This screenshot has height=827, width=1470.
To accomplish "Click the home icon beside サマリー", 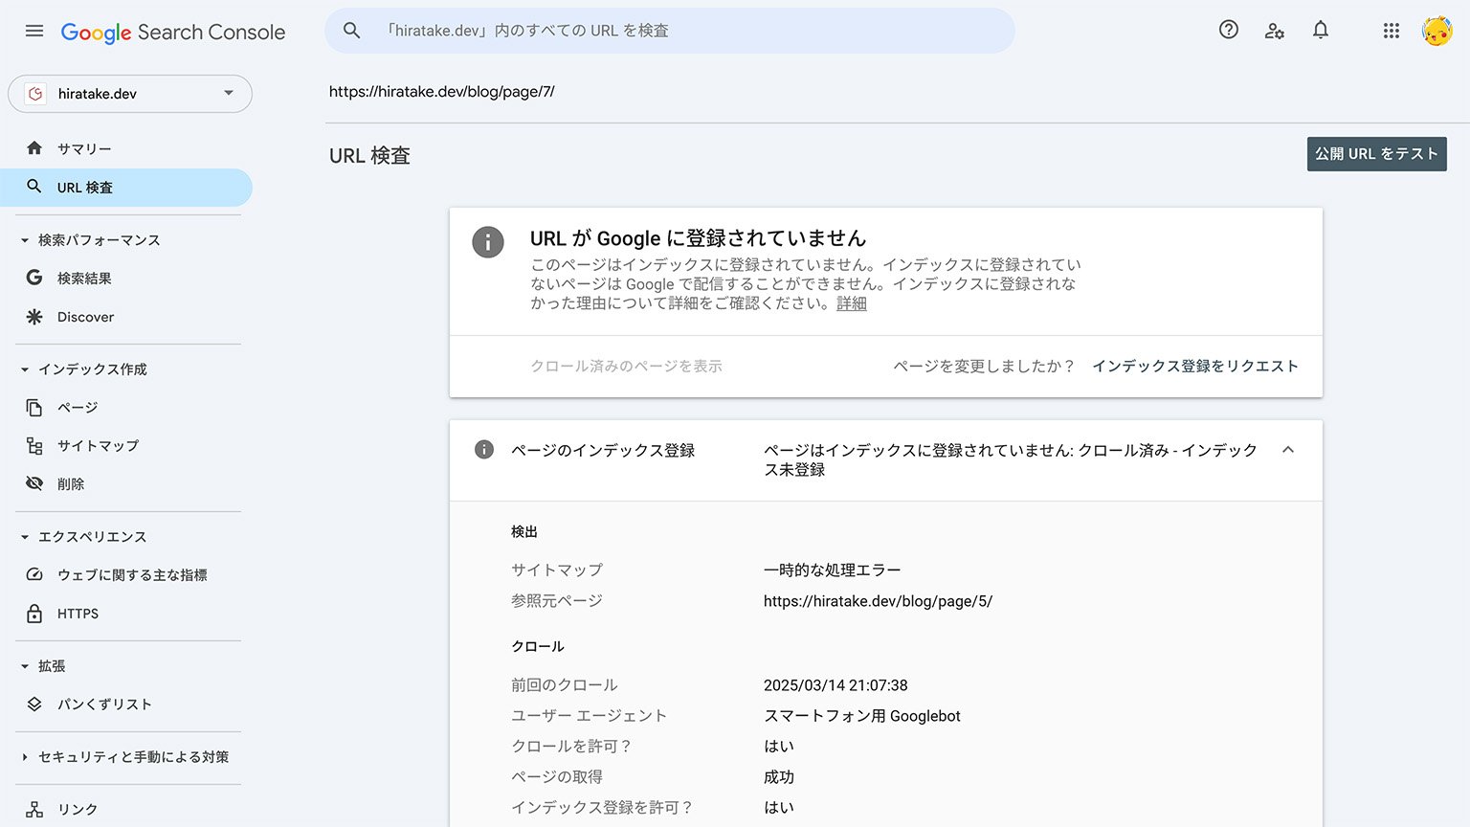I will [34, 148].
